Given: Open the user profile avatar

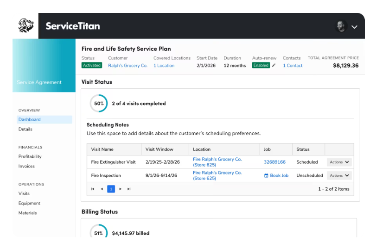Looking at the screenshot, I should 341,26.
